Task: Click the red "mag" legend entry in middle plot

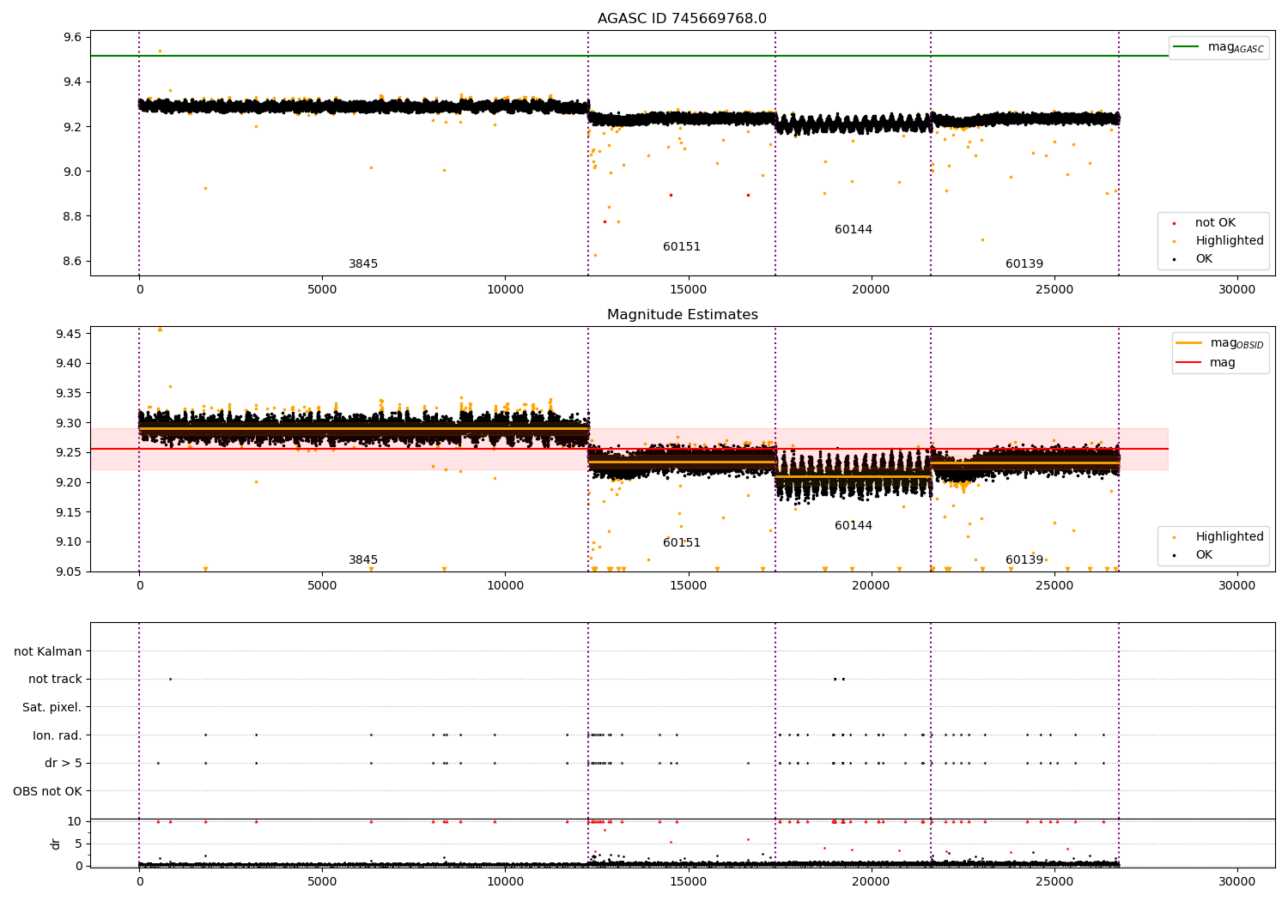Action: [1206, 363]
